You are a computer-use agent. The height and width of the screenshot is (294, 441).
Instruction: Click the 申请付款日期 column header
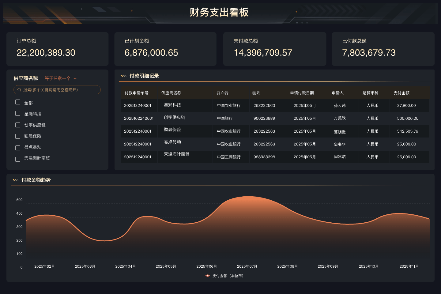(x=302, y=93)
